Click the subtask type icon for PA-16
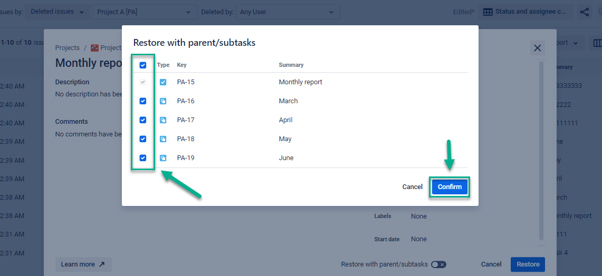The width and height of the screenshot is (602, 276). point(163,101)
